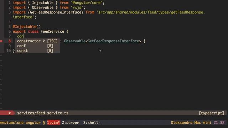Switch to the 3:shell tmux window
The height and width of the screenshot is (128, 228).
point(92,123)
